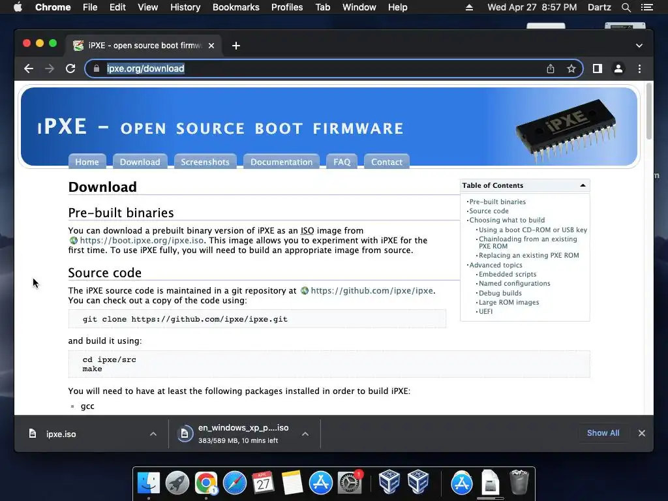Click the ipxe.iso file icon in downloads bar

click(33, 434)
